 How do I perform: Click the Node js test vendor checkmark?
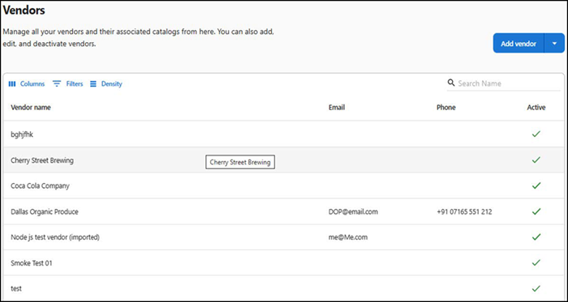[x=536, y=237]
